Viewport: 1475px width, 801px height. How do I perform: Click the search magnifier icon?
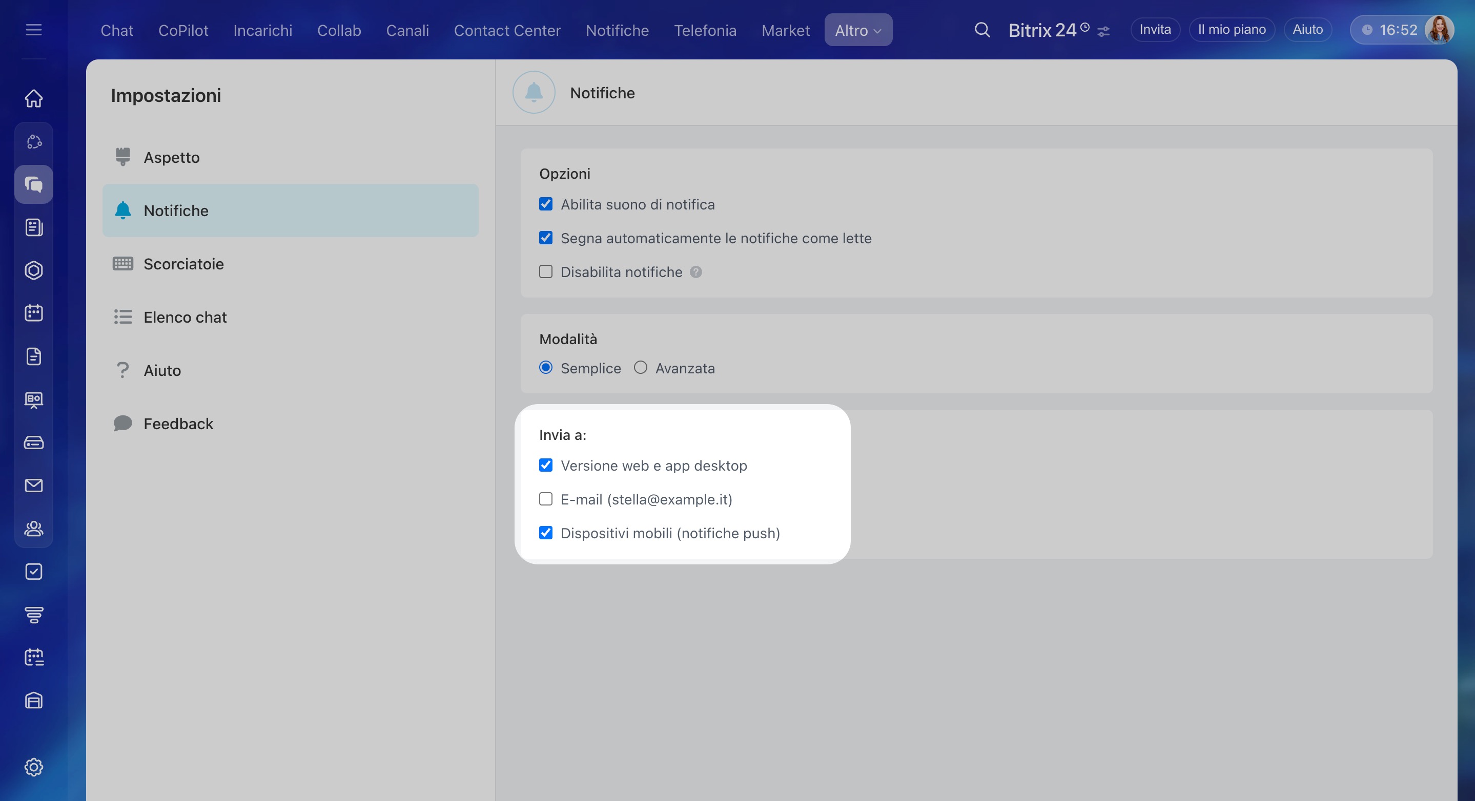click(x=982, y=30)
